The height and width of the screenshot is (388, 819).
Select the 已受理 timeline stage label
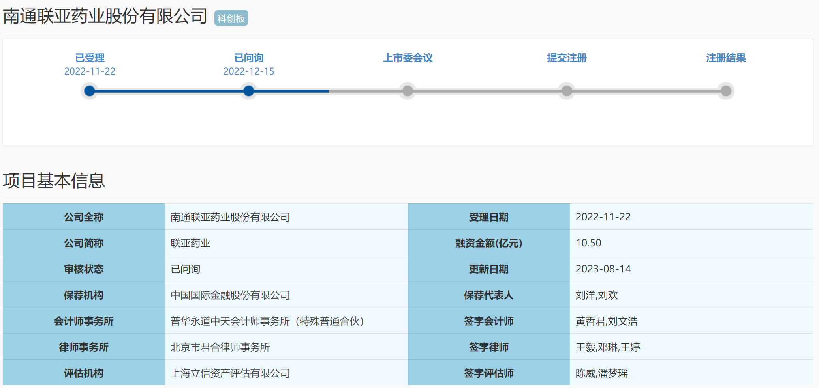pyautogui.click(x=90, y=58)
